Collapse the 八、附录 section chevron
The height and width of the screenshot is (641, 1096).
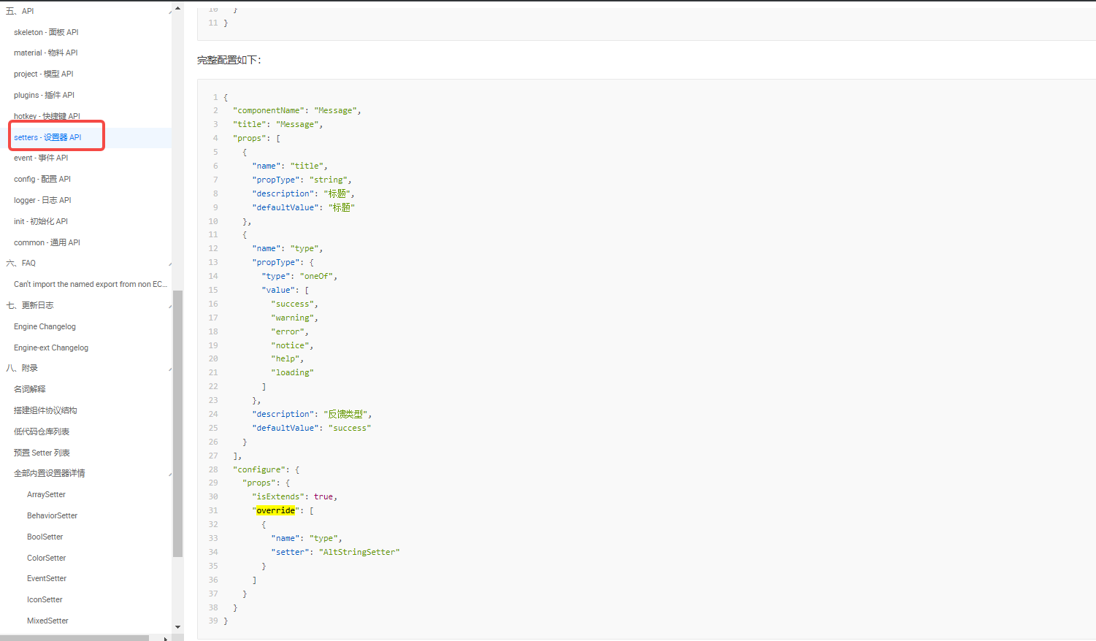click(x=169, y=369)
